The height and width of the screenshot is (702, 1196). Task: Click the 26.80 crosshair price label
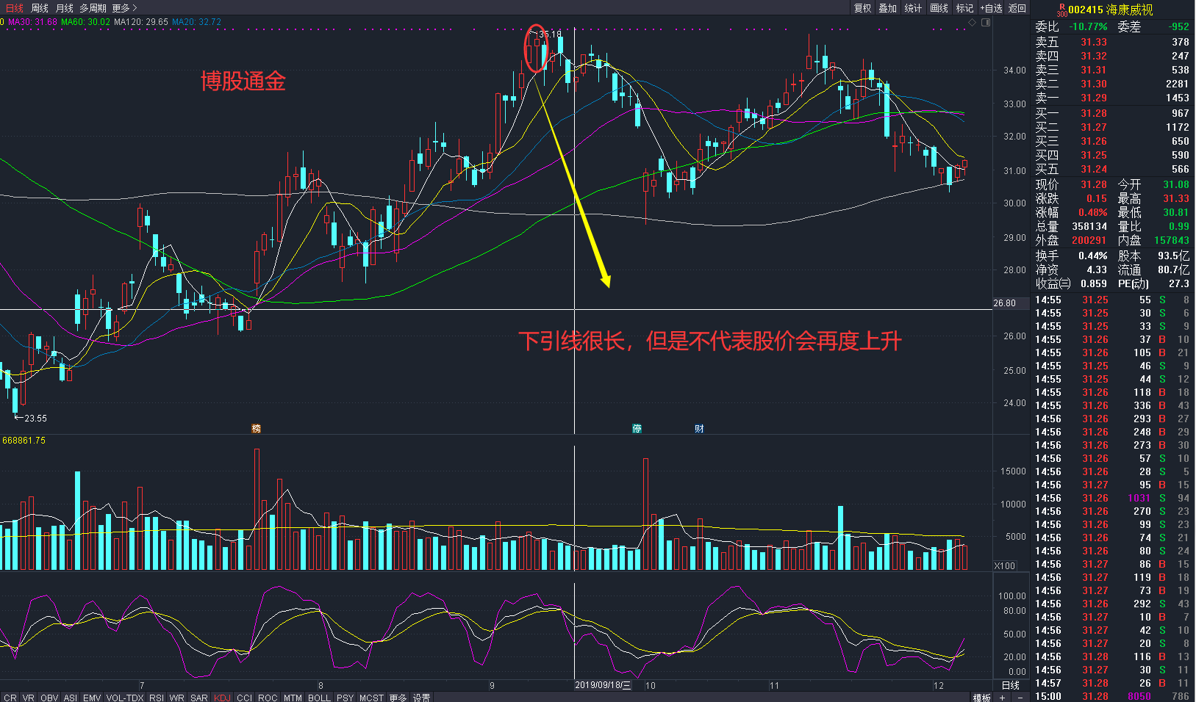point(1005,303)
